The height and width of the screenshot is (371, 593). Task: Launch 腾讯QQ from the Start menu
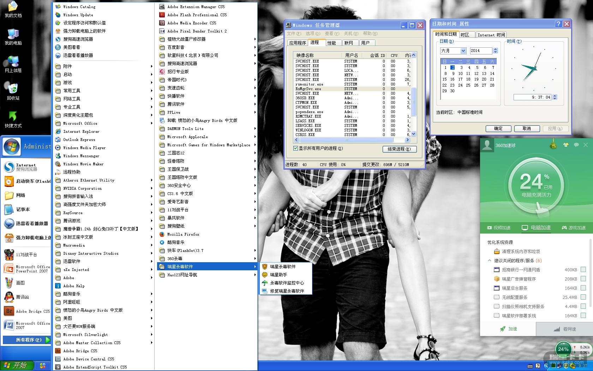22,297
